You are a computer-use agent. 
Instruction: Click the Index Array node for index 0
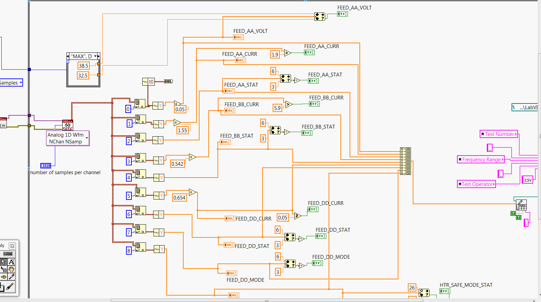pos(140,104)
